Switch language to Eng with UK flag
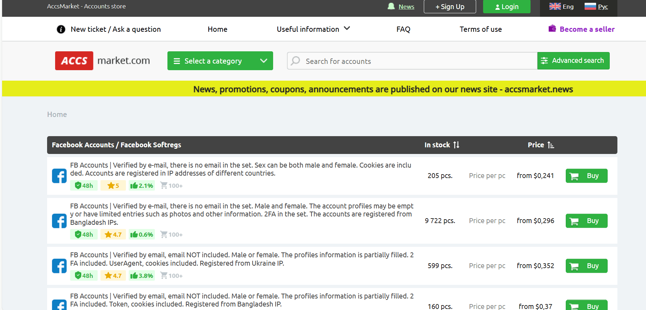 point(561,7)
